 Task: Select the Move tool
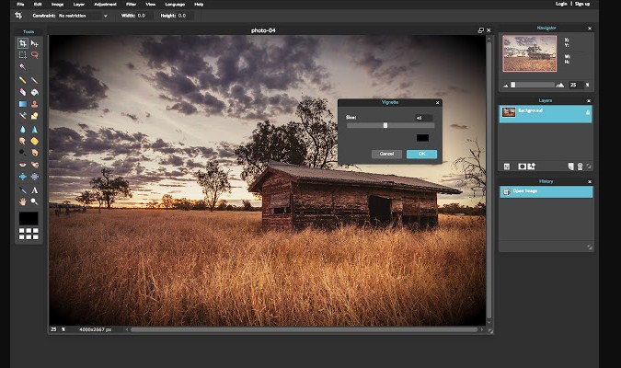pos(35,43)
